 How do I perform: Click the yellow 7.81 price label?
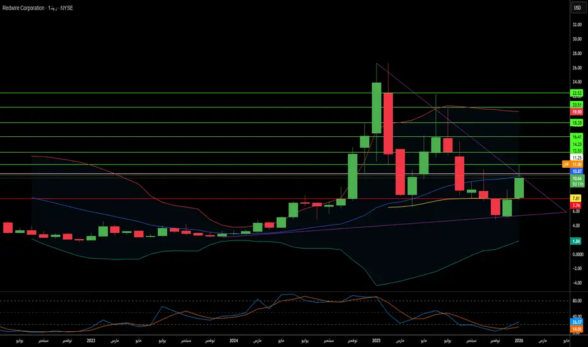[575, 198]
